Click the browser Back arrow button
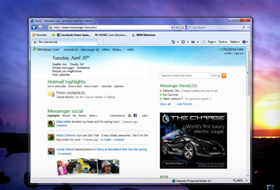Image resolution: width=280 pixels, height=190 pixels. pyautogui.click(x=34, y=27)
